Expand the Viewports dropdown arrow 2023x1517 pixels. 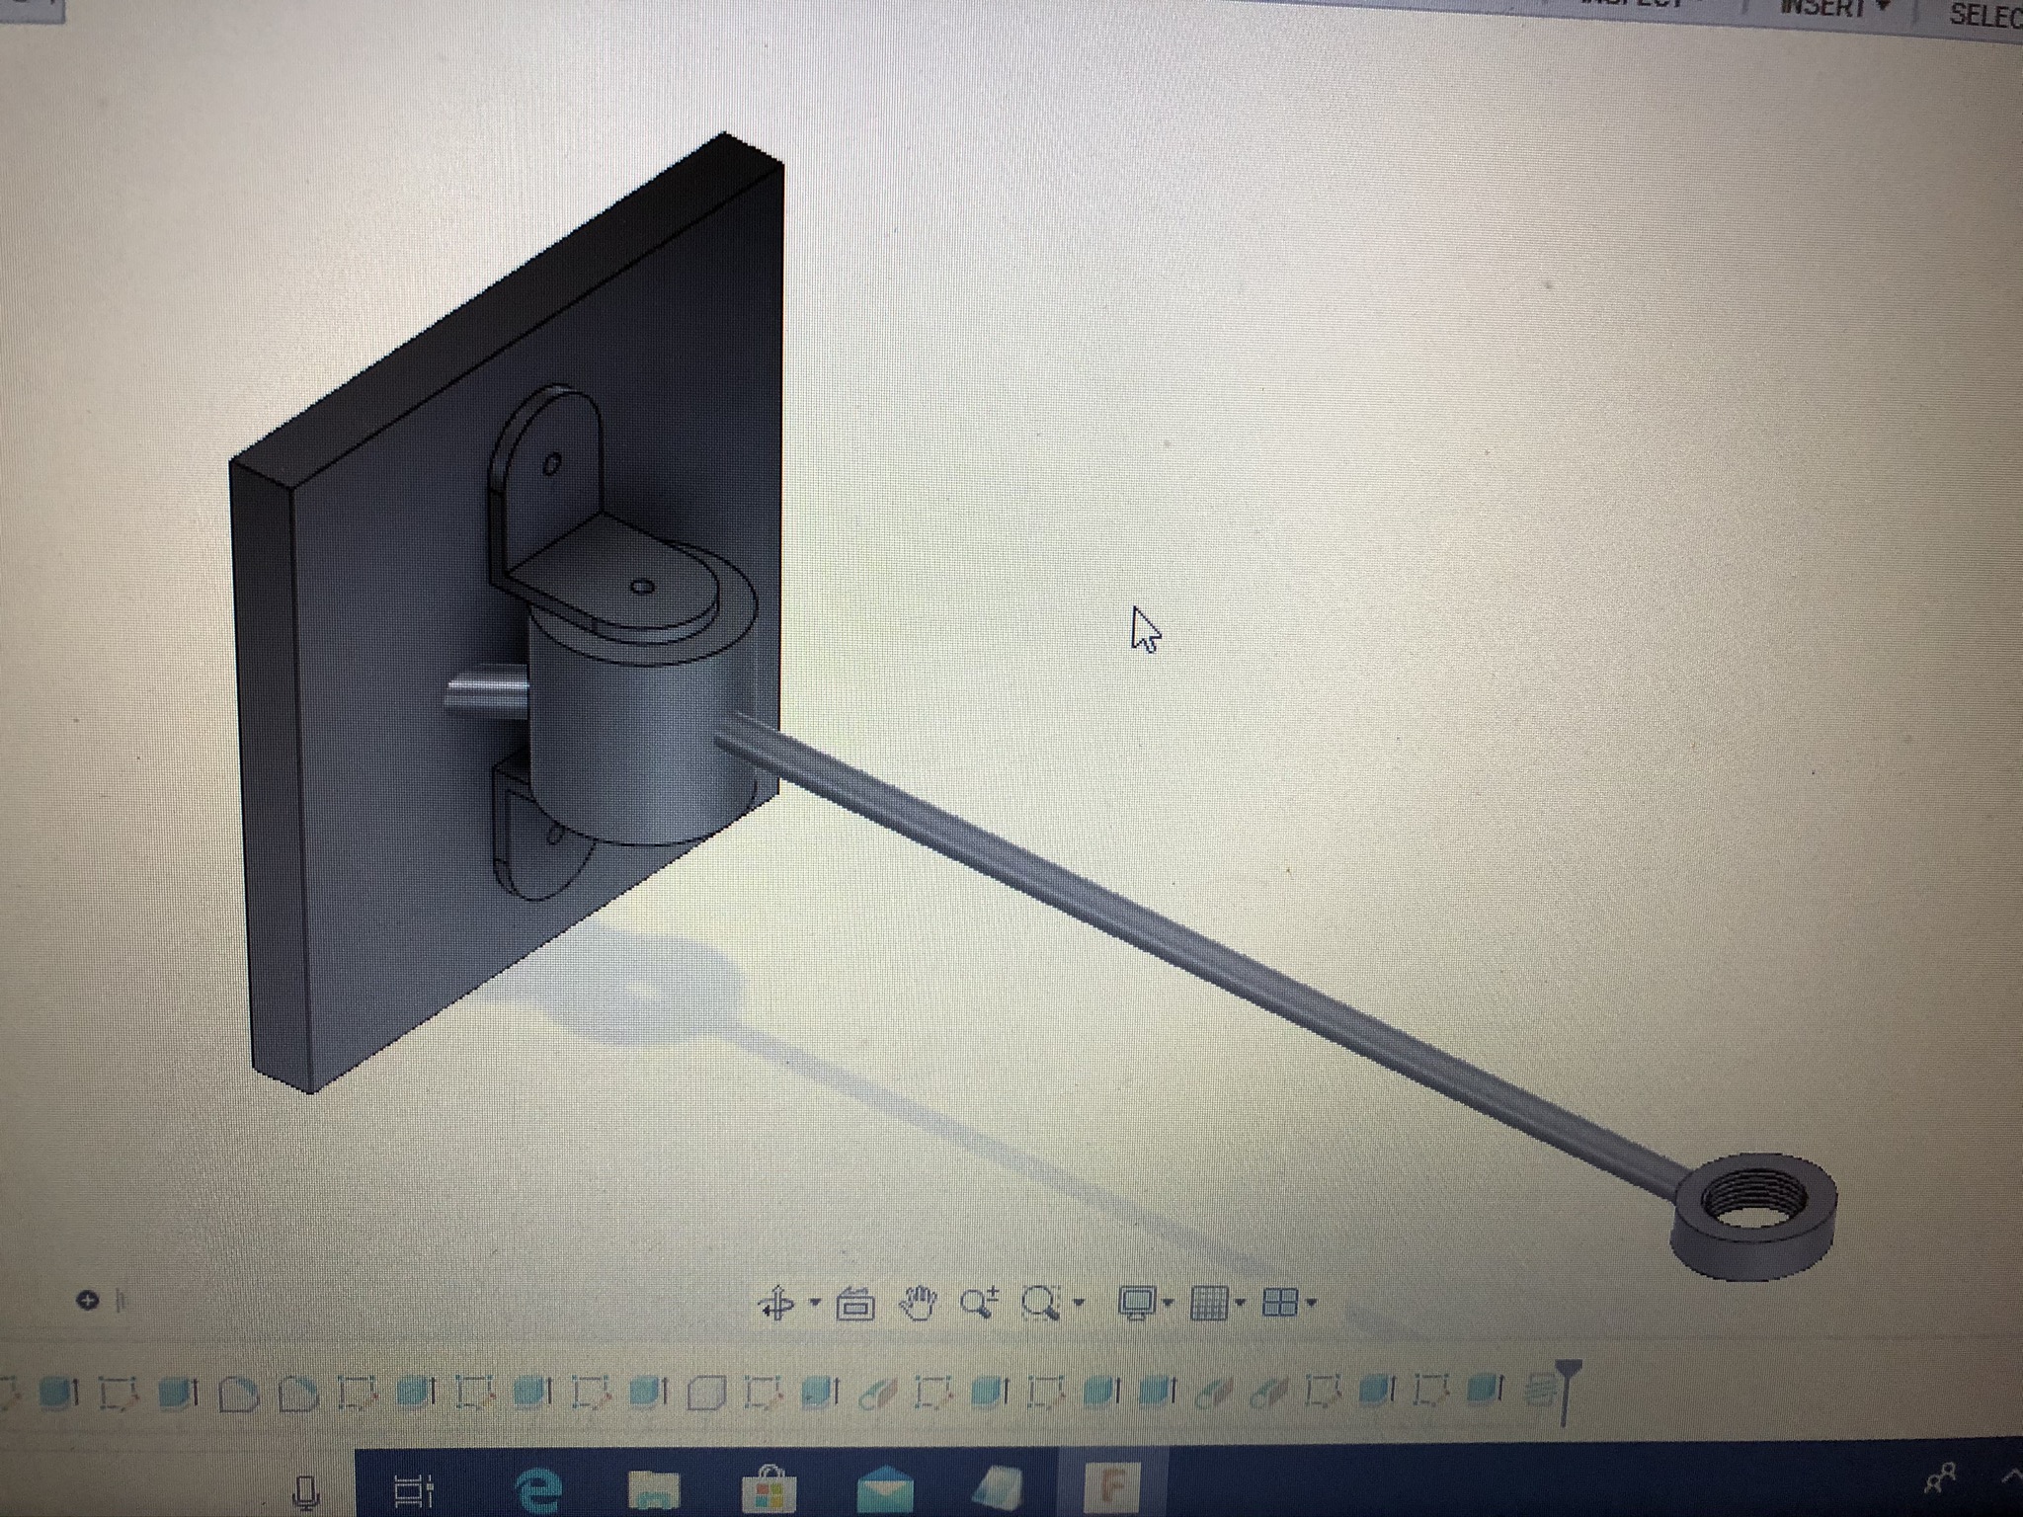coord(1312,1303)
